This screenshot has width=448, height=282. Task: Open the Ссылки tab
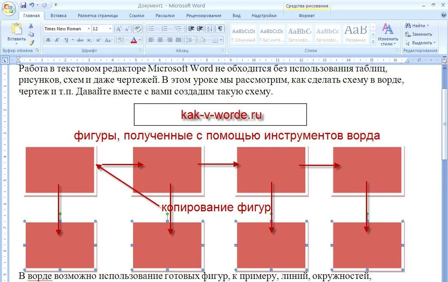coord(136,16)
